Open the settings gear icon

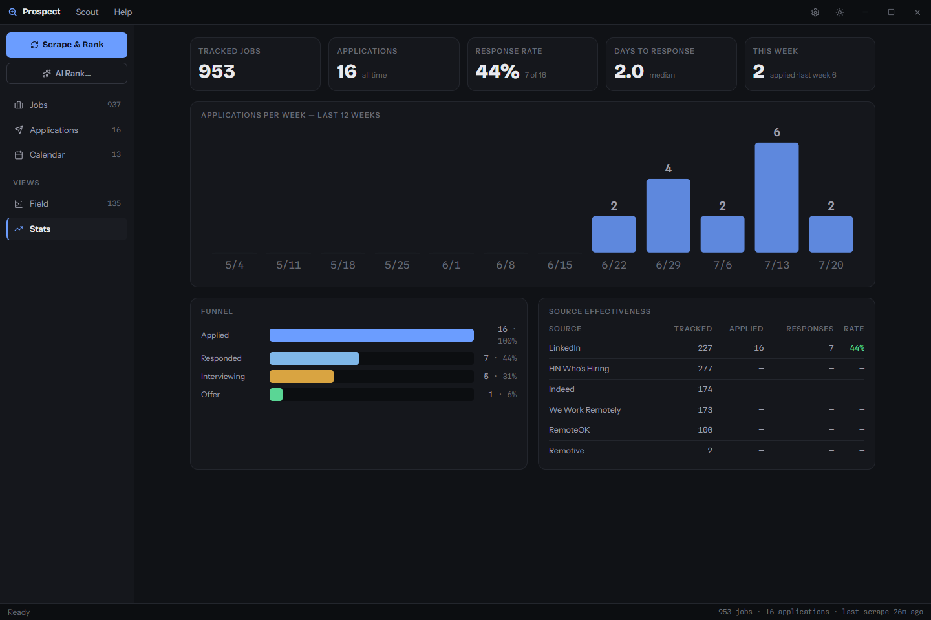click(x=815, y=12)
